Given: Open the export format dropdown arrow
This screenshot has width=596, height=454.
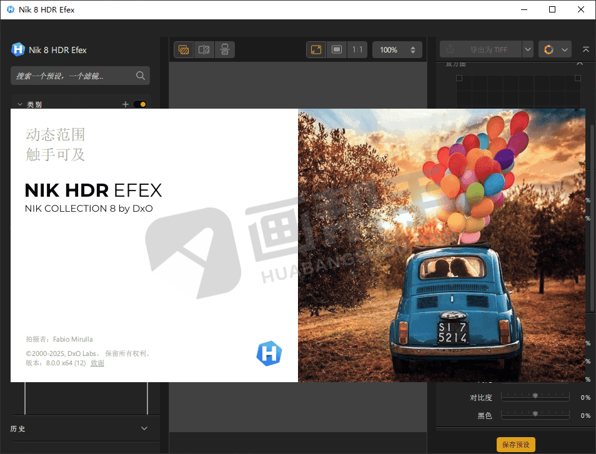Looking at the screenshot, I should [x=527, y=50].
